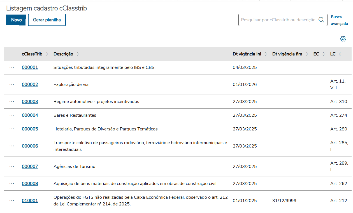Open three-dots menu for row 000003
353x213 pixels.
(12, 102)
